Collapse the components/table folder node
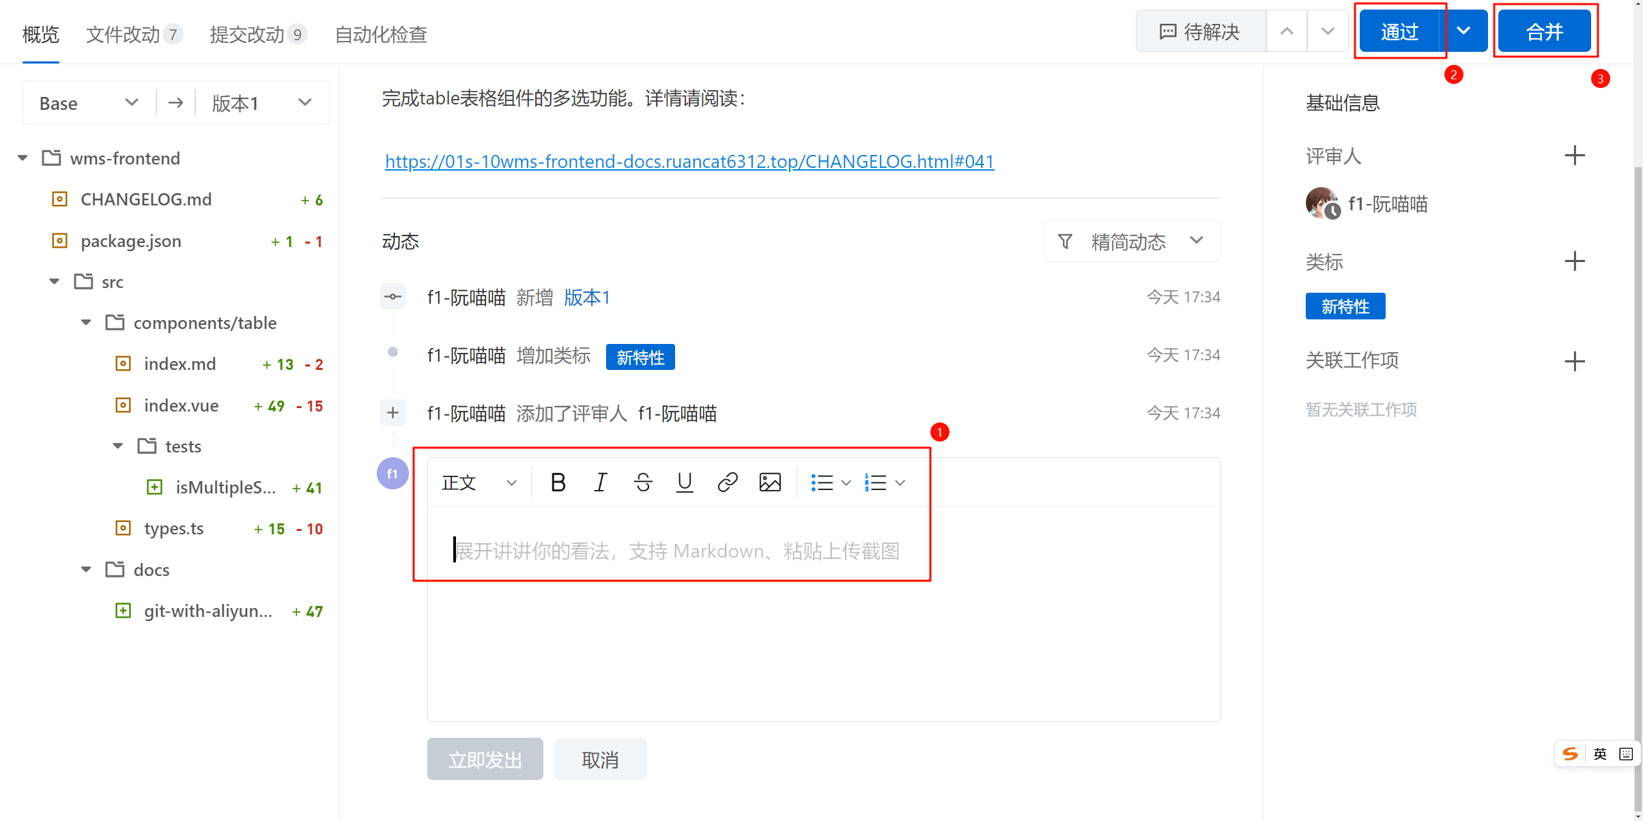 [x=86, y=323]
